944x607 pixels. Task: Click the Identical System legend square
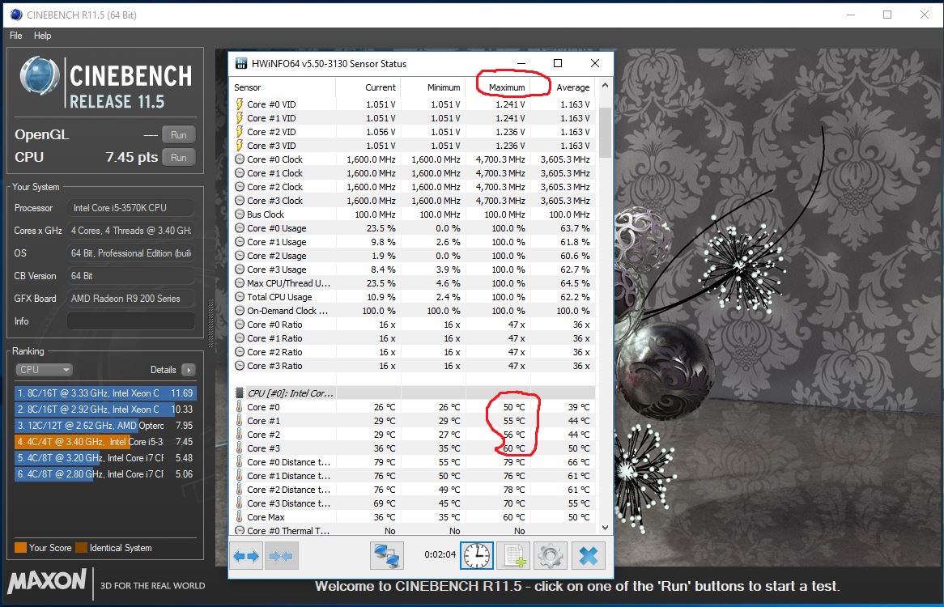pyautogui.click(x=81, y=547)
